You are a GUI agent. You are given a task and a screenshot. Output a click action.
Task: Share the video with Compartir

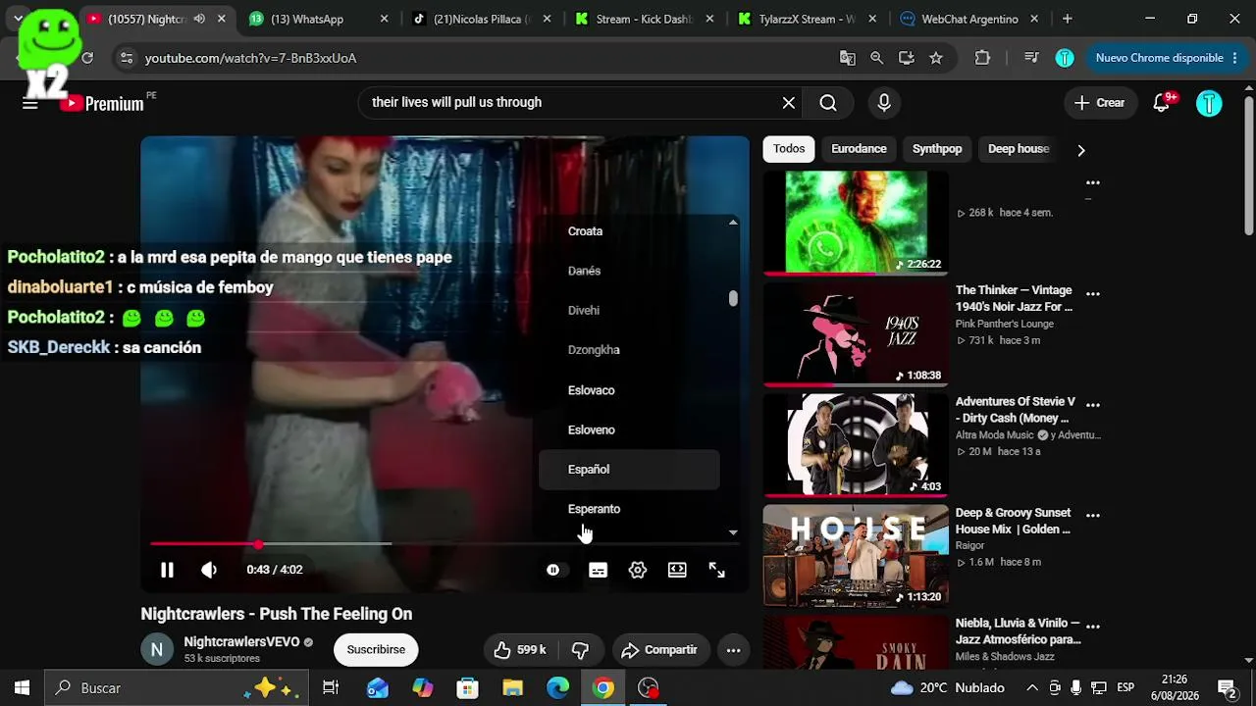pos(659,649)
